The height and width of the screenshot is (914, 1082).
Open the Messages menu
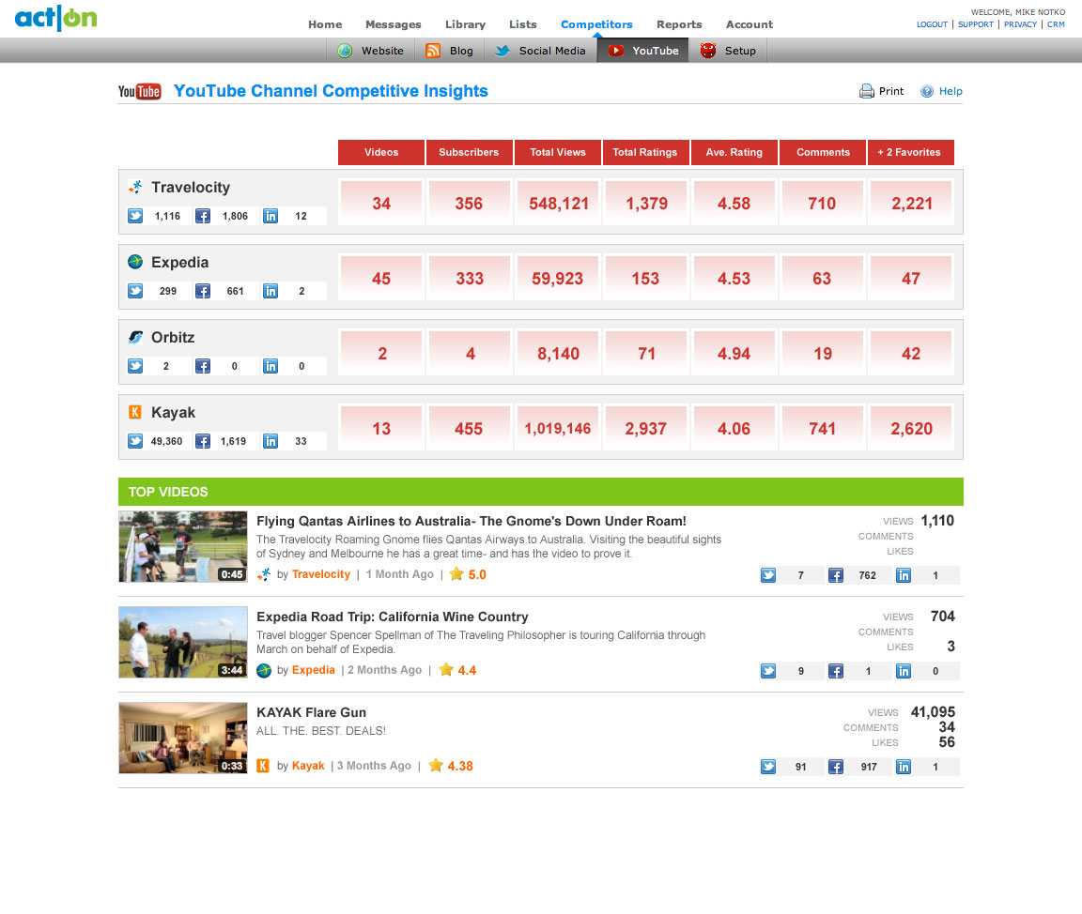394,24
